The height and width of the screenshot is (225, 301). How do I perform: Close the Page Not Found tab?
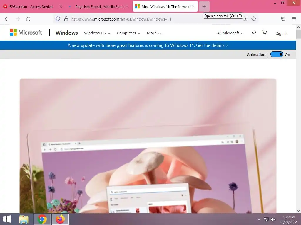[x=127, y=6]
